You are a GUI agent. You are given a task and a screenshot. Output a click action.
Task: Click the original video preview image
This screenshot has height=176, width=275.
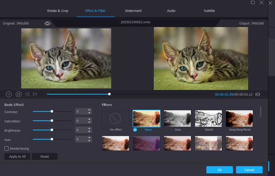coord(66,58)
